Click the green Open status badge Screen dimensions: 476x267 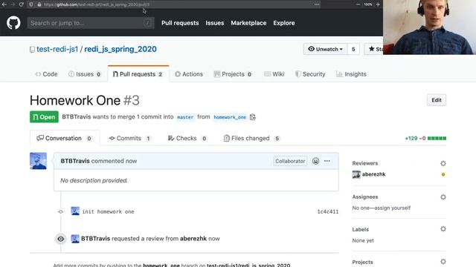coord(44,117)
